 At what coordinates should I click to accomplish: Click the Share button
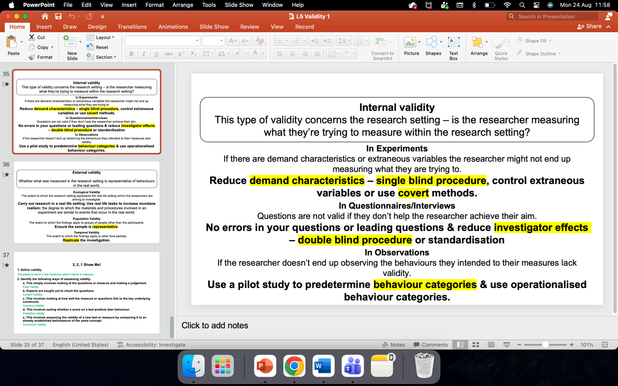589,26
